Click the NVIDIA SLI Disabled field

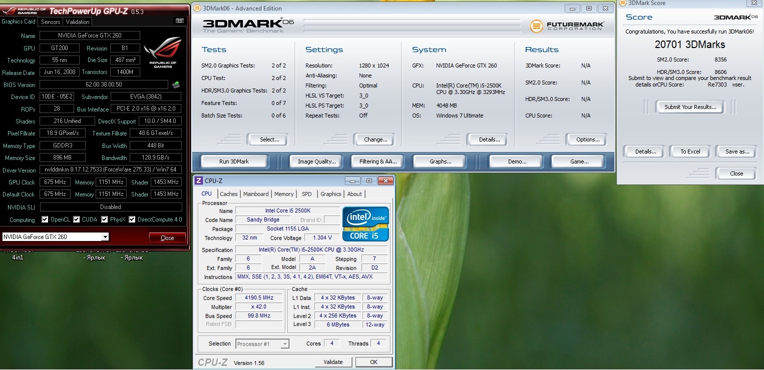[x=111, y=207]
